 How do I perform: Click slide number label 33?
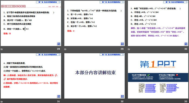(186, 101)
